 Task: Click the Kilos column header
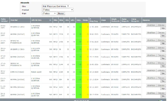(x=61, y=20)
